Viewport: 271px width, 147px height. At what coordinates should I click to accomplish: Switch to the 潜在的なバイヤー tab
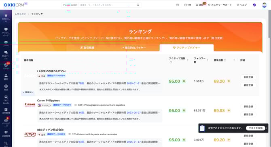coord(133,48)
